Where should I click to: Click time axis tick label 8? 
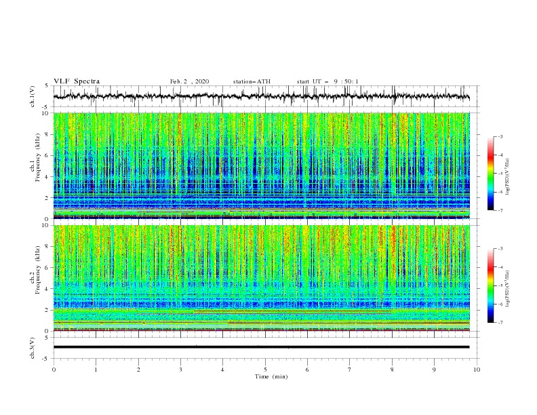point(392,370)
